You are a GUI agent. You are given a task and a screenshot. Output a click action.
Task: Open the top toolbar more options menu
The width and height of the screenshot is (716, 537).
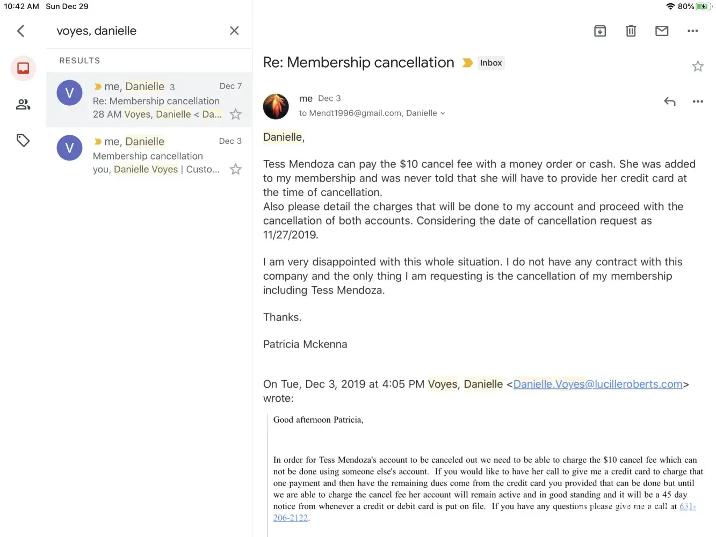[693, 31]
